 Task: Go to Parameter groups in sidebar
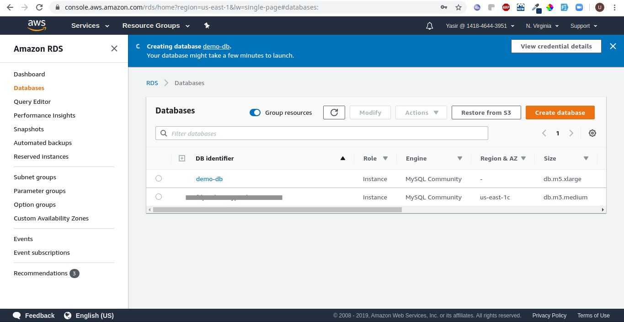point(40,191)
